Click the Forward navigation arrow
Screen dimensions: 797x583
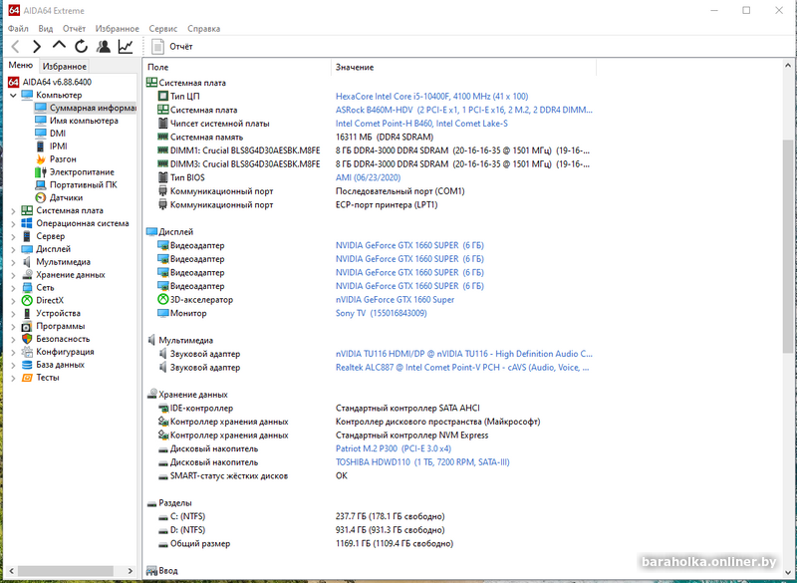(x=37, y=47)
